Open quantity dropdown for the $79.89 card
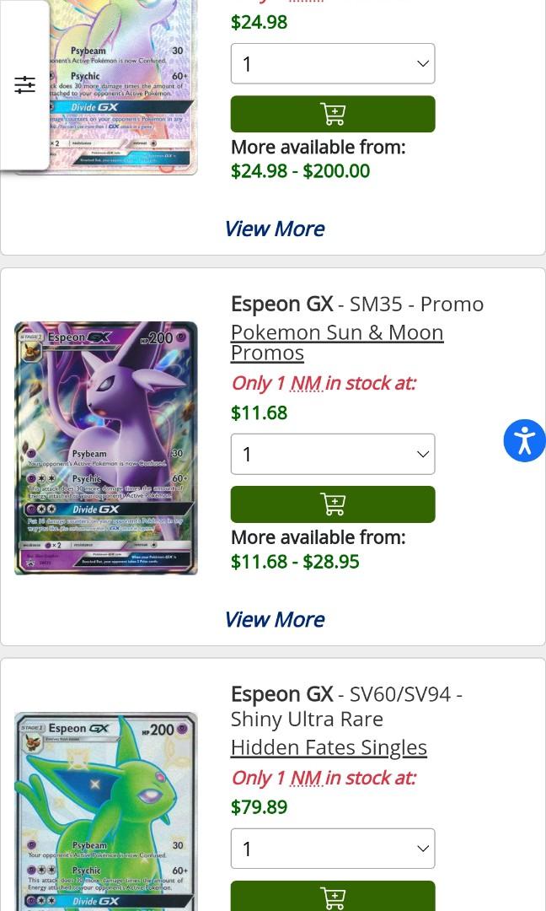The width and height of the screenshot is (546, 911). point(333,849)
